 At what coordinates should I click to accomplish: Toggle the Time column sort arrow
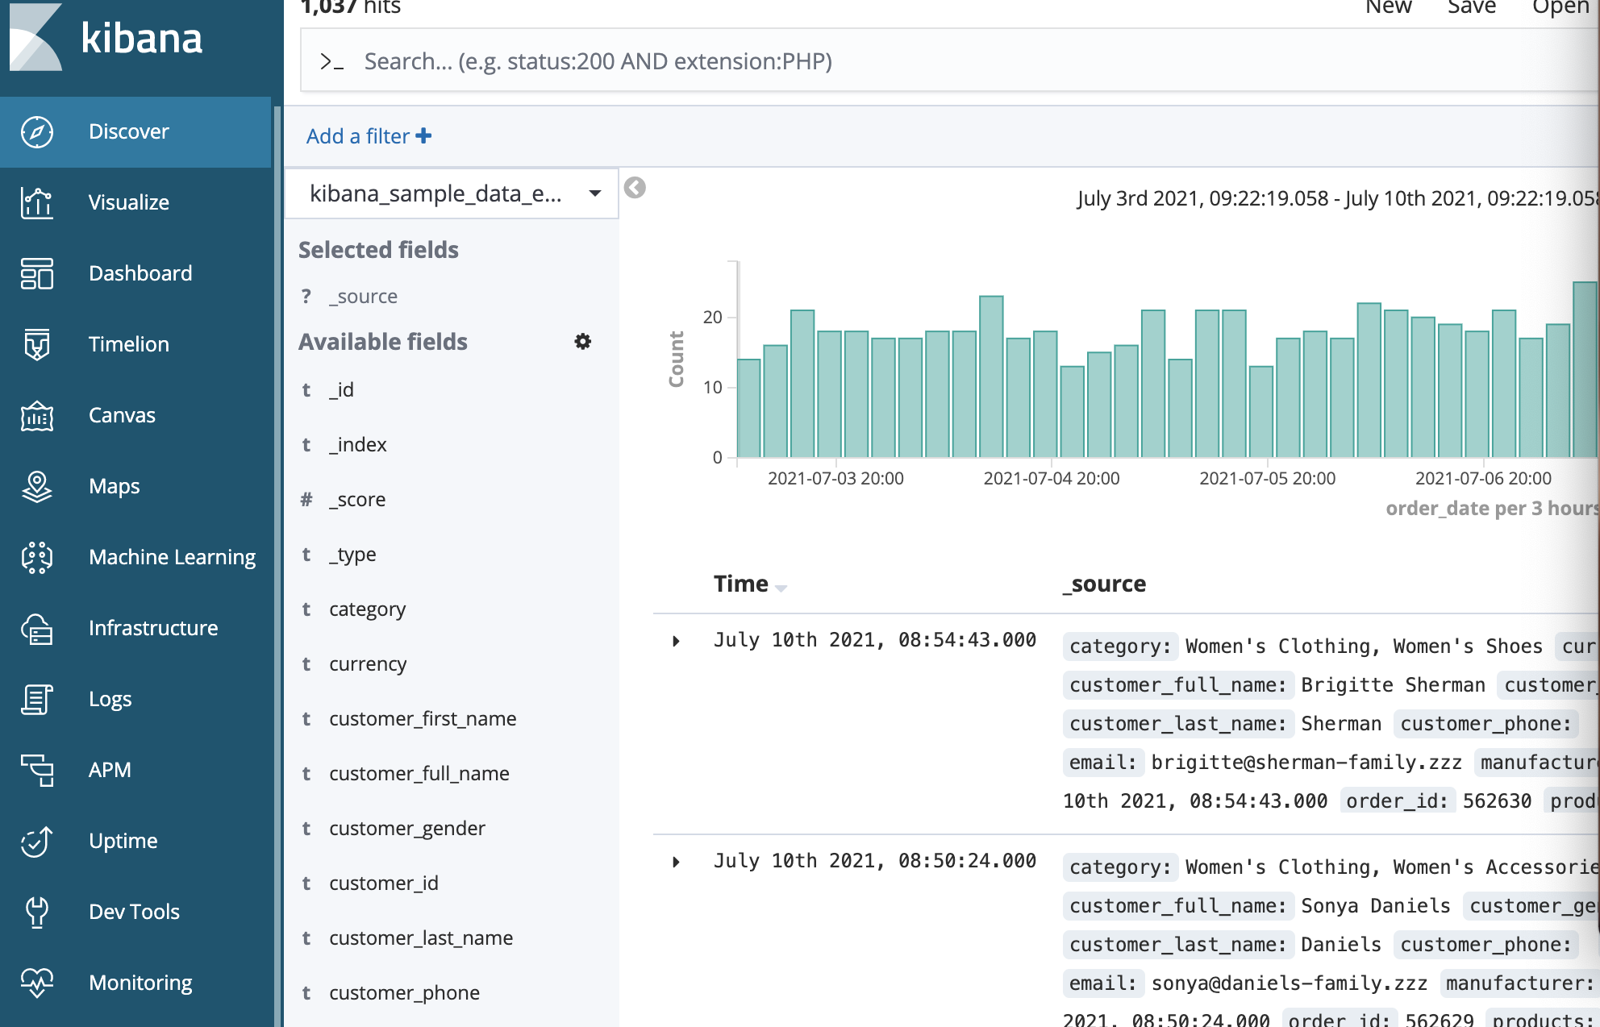780,588
